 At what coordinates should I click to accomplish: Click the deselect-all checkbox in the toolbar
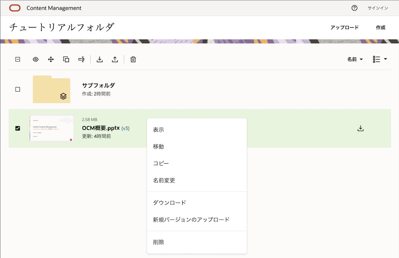click(x=17, y=59)
